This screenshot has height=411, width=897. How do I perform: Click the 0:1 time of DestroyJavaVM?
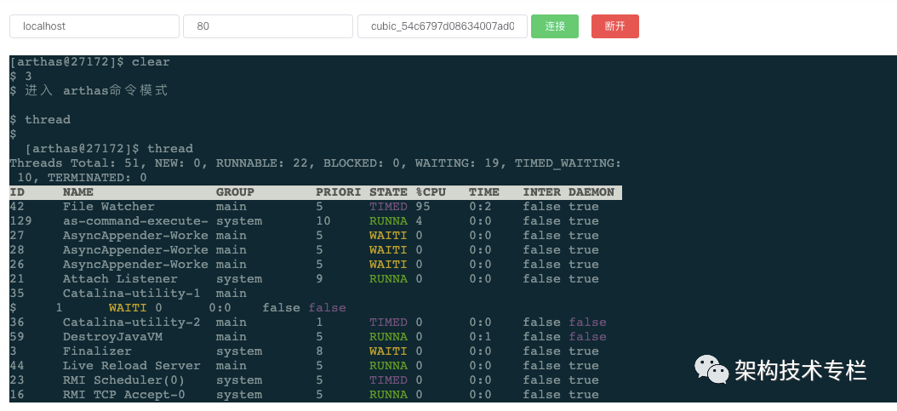pos(481,337)
